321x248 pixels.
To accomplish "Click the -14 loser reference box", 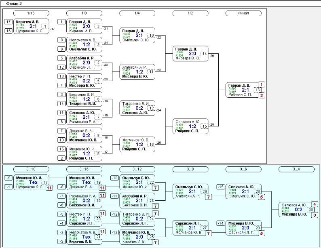I will point(221,223).
